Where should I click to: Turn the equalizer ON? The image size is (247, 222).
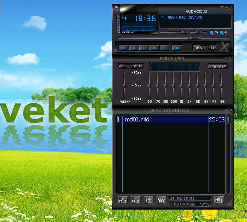(123, 66)
